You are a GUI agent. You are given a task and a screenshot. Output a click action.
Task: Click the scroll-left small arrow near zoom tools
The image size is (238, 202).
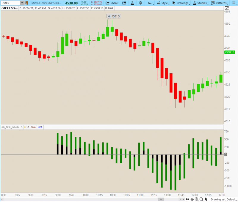tap(180, 199)
